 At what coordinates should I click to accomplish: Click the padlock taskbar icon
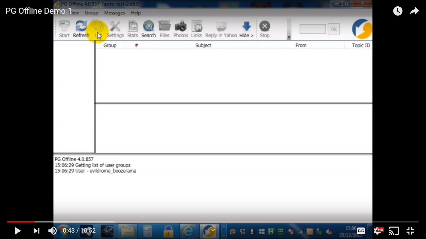[x=168, y=231]
